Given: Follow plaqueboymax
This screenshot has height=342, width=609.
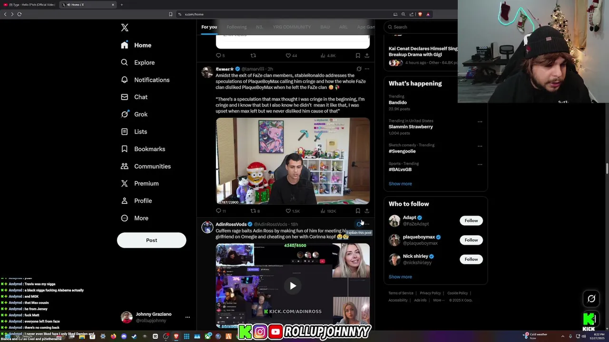Looking at the screenshot, I should click(x=471, y=240).
